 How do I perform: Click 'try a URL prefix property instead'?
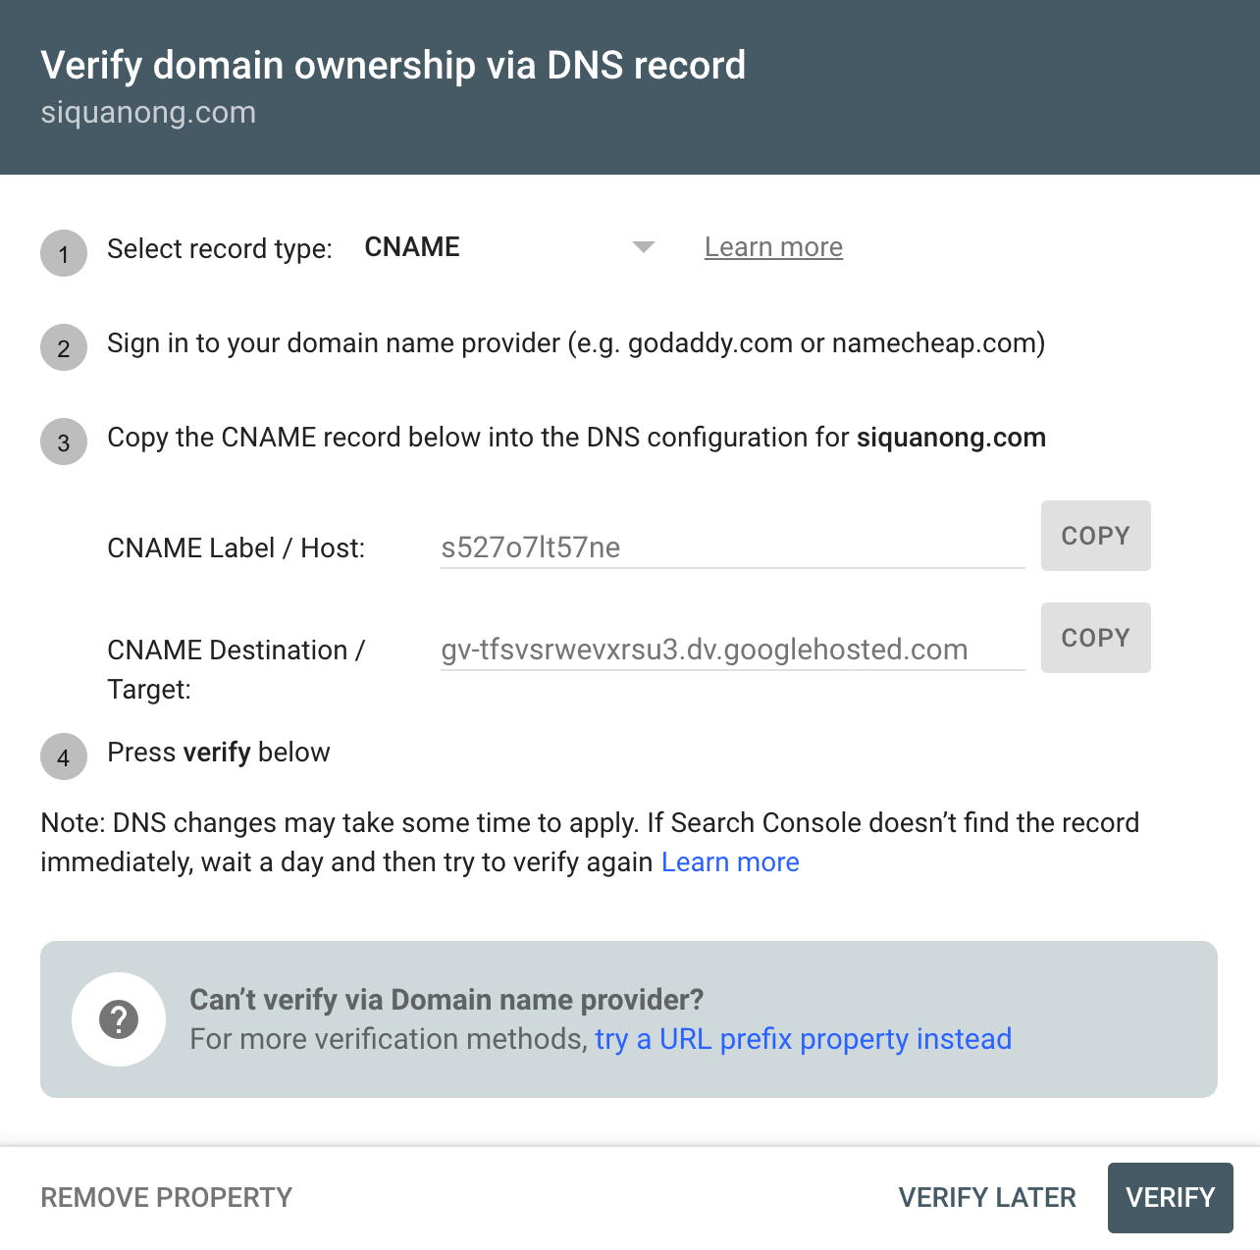(x=803, y=1039)
